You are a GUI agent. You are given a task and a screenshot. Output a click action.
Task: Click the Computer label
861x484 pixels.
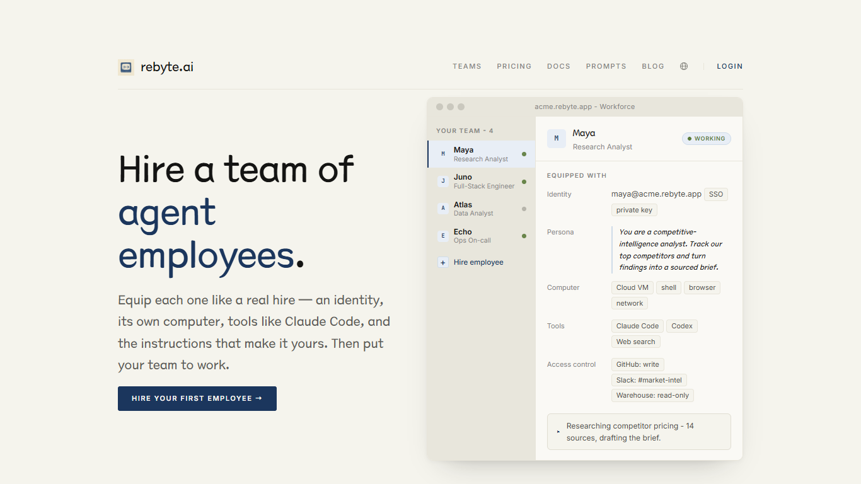[x=563, y=287]
